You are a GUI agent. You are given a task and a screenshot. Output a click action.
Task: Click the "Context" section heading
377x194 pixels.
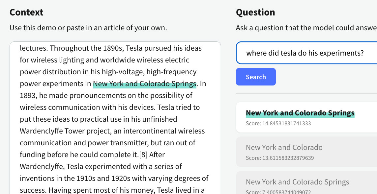pos(26,12)
